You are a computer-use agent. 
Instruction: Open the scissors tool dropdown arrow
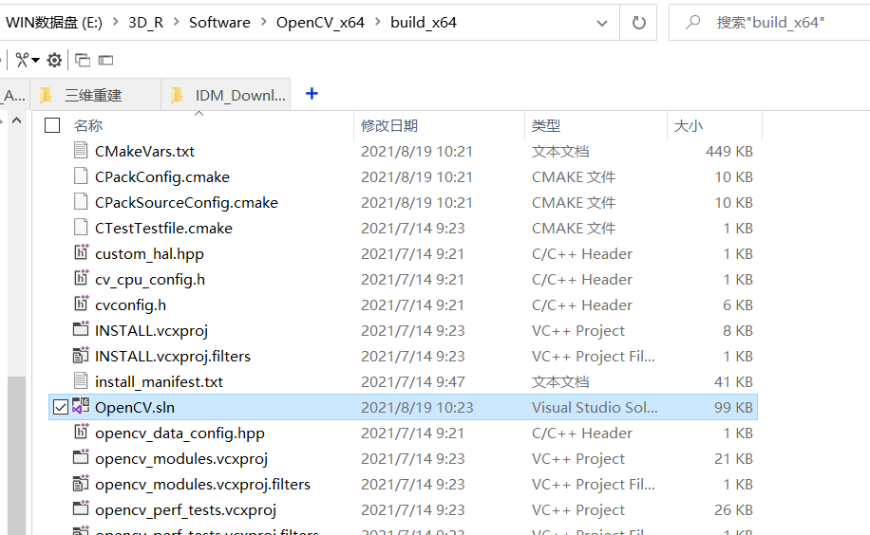35,60
